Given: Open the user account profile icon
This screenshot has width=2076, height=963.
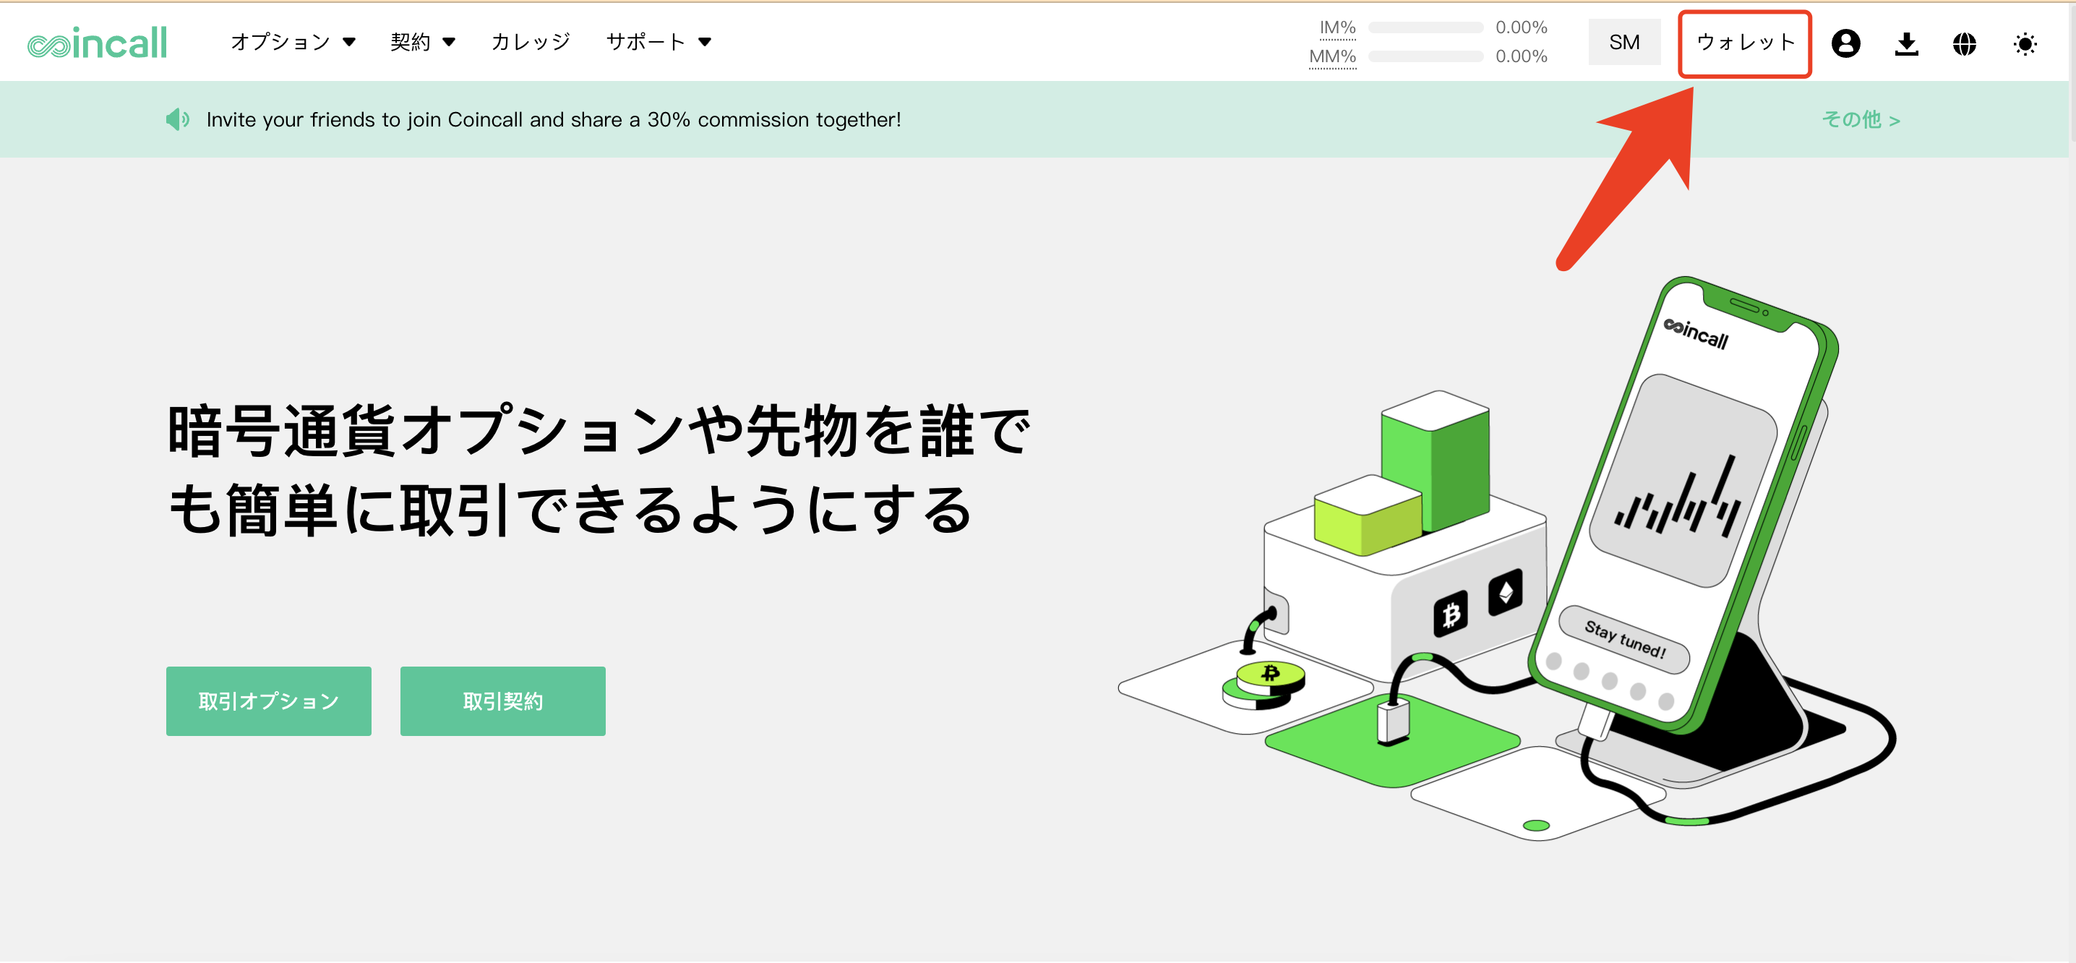Looking at the screenshot, I should click(1845, 43).
